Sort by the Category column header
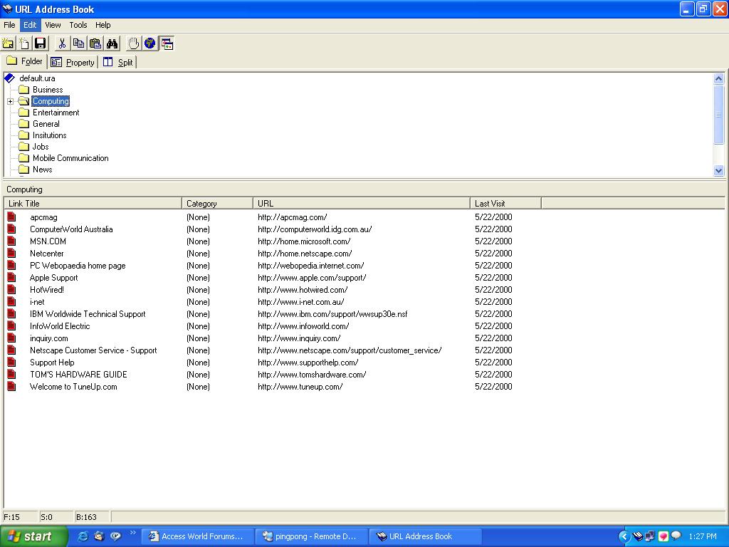The width and height of the screenshot is (729, 547). tap(217, 203)
